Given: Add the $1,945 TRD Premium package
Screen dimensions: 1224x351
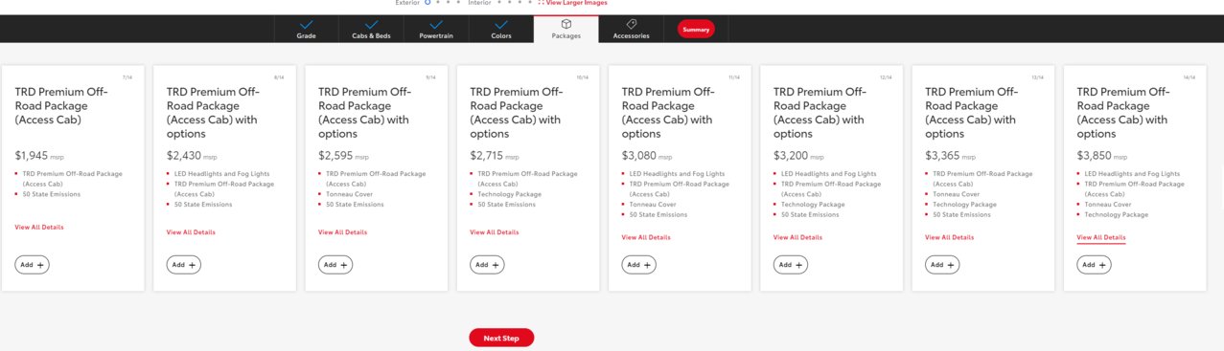Looking at the screenshot, I should tap(33, 265).
